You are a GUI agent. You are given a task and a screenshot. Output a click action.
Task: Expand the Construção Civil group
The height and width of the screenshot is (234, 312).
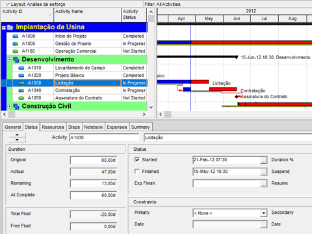pos(10,106)
